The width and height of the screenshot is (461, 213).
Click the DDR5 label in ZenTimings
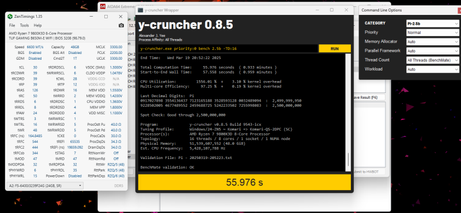(119, 186)
